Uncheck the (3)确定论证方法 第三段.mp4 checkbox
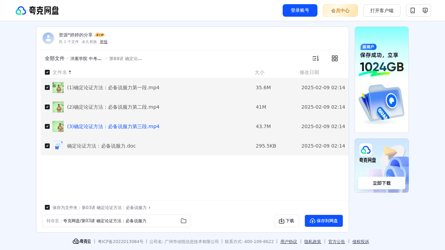This screenshot has height=250, width=445. click(47, 126)
